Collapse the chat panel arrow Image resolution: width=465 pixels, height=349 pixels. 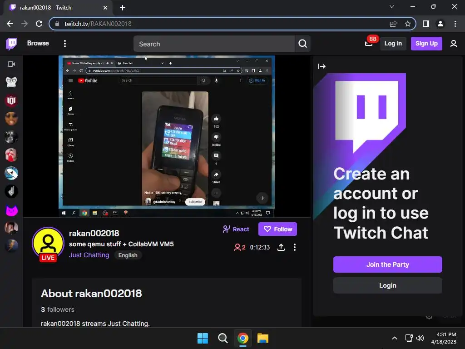[322, 66]
